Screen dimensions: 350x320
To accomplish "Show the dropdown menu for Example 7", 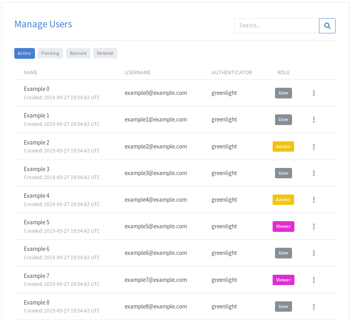I will click(314, 280).
